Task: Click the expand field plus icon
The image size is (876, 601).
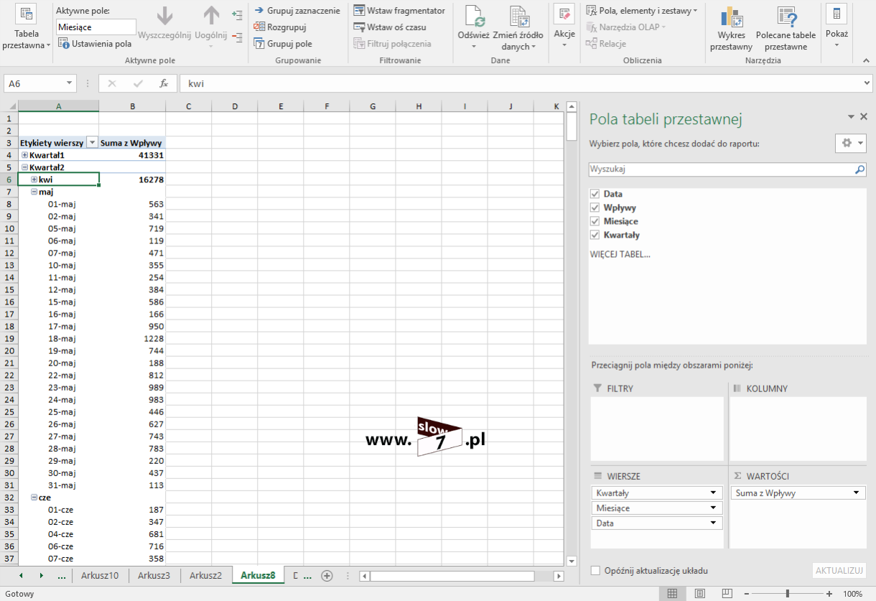Action: 238,14
